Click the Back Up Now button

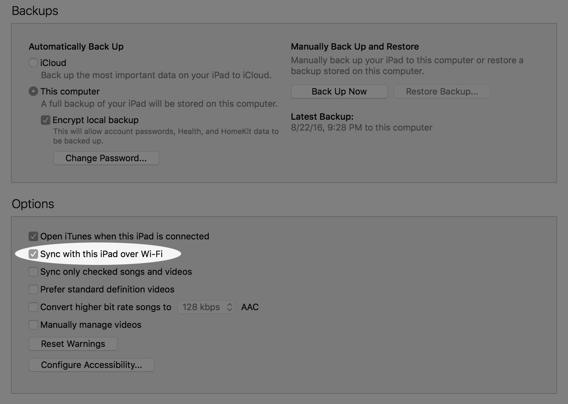pos(339,91)
